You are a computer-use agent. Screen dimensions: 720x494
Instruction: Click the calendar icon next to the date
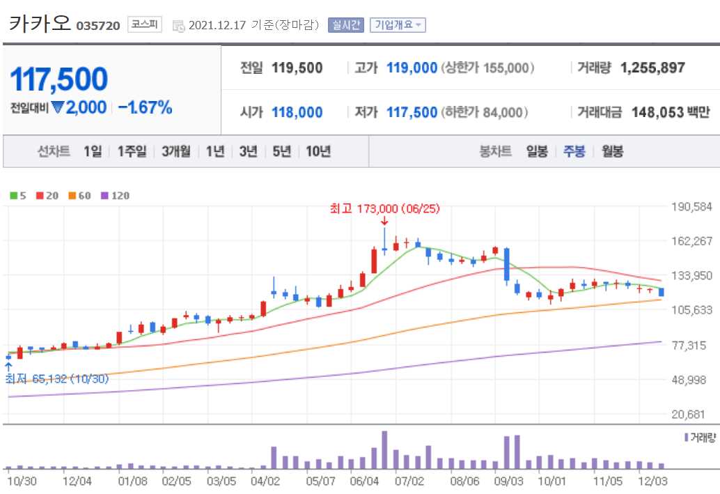[x=177, y=24]
